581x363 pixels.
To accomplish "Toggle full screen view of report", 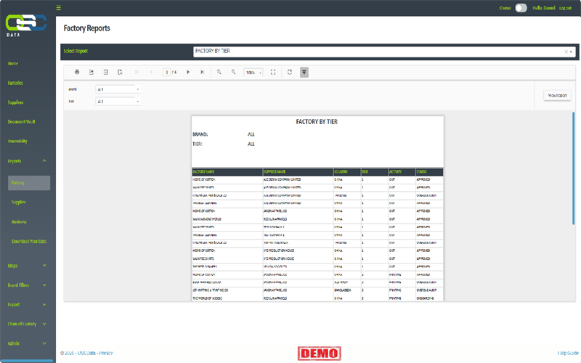I will point(273,72).
